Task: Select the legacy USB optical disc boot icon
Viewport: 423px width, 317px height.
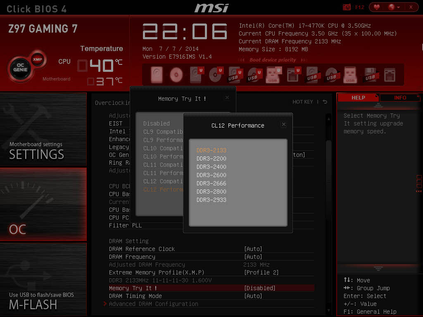Action: 332,75
